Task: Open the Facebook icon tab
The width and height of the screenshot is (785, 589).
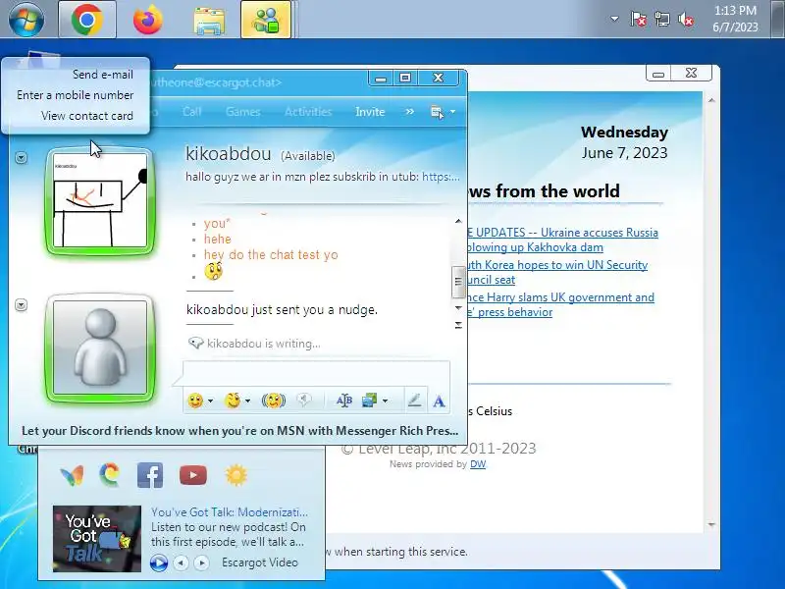Action: [150, 475]
